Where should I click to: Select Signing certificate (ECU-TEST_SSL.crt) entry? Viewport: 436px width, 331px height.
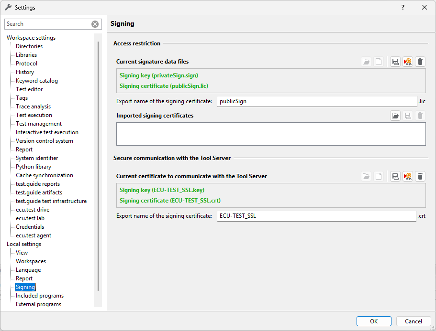point(170,201)
